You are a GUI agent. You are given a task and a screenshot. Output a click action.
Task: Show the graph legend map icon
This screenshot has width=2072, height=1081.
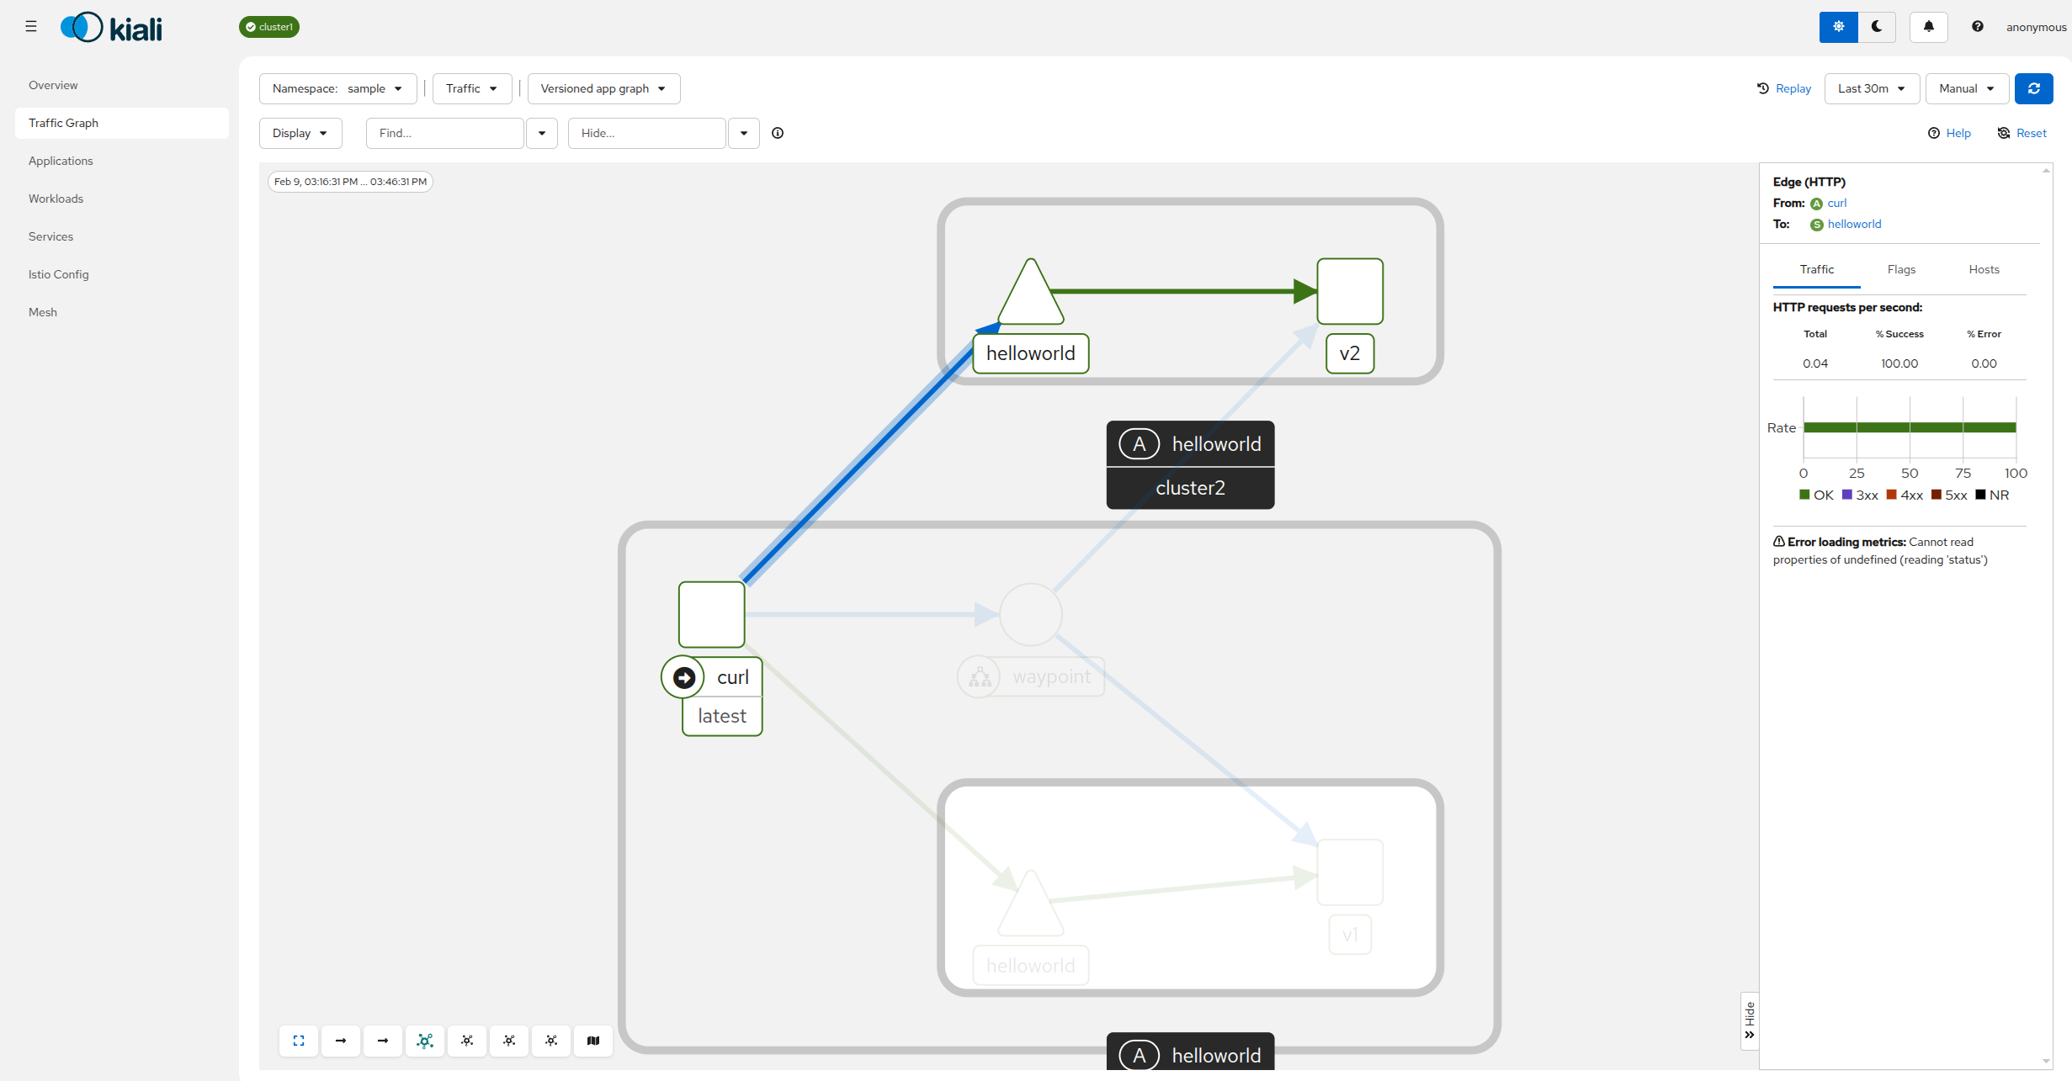pos(592,1041)
